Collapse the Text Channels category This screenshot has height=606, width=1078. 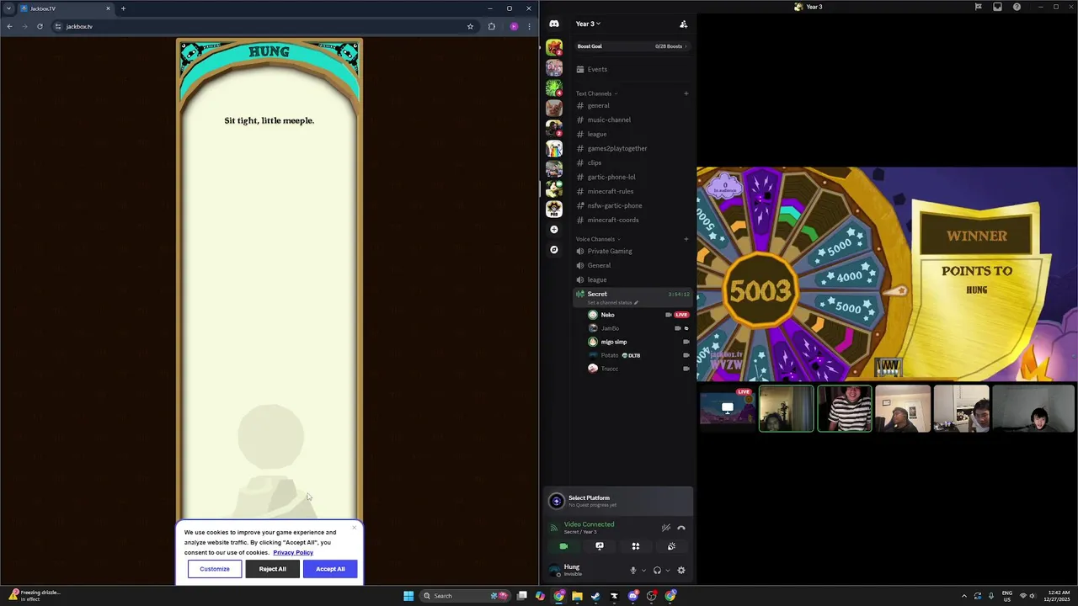pyautogui.click(x=596, y=93)
